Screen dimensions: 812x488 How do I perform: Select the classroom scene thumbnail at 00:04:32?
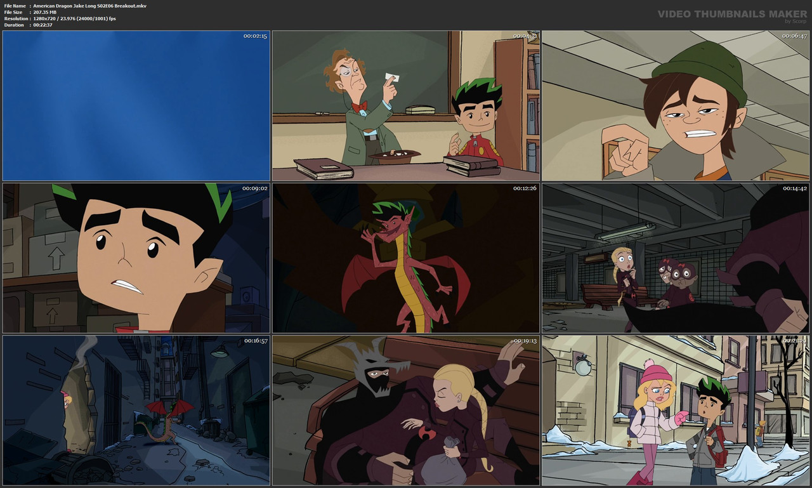(x=405, y=105)
